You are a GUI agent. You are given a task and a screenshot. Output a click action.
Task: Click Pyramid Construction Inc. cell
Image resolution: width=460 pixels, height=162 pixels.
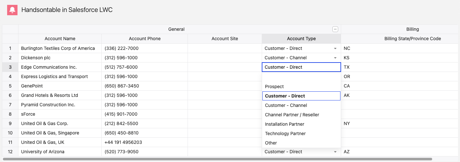[60, 105]
